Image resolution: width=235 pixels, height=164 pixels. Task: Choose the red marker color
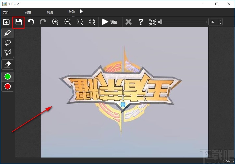8,86
